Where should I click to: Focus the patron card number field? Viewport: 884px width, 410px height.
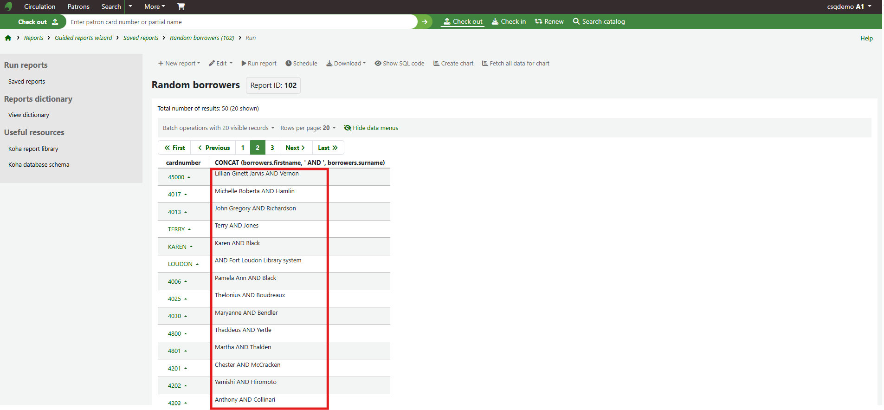[241, 22]
